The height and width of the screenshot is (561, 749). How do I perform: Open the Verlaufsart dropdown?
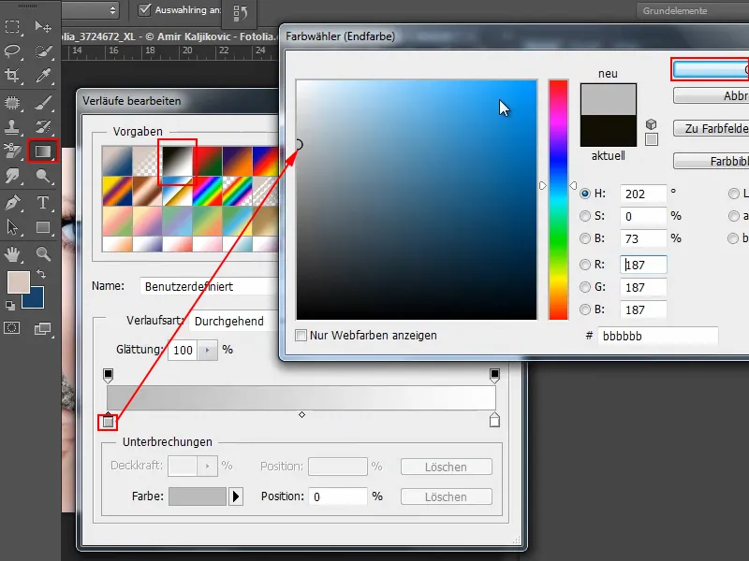[x=234, y=321]
